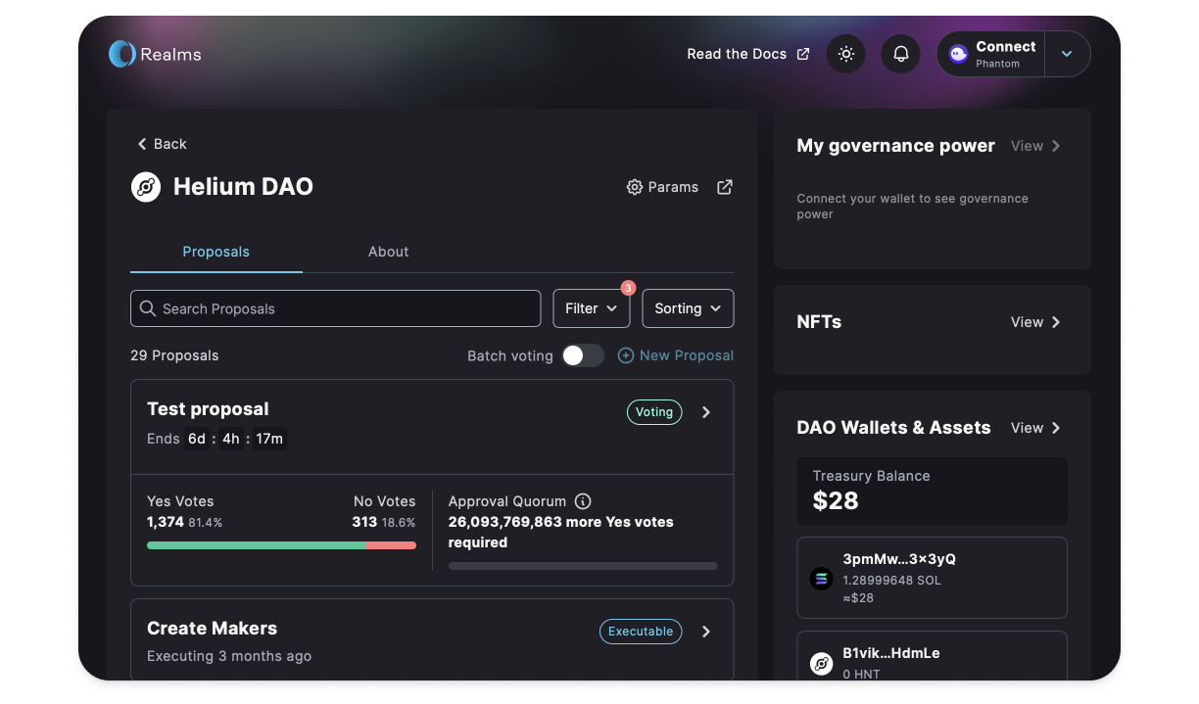Toggle the light/dark theme sun icon
The image size is (1199, 704).
845,54
